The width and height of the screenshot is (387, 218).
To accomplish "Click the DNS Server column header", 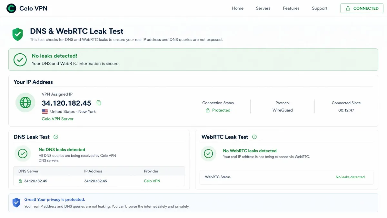I will pos(28,171).
